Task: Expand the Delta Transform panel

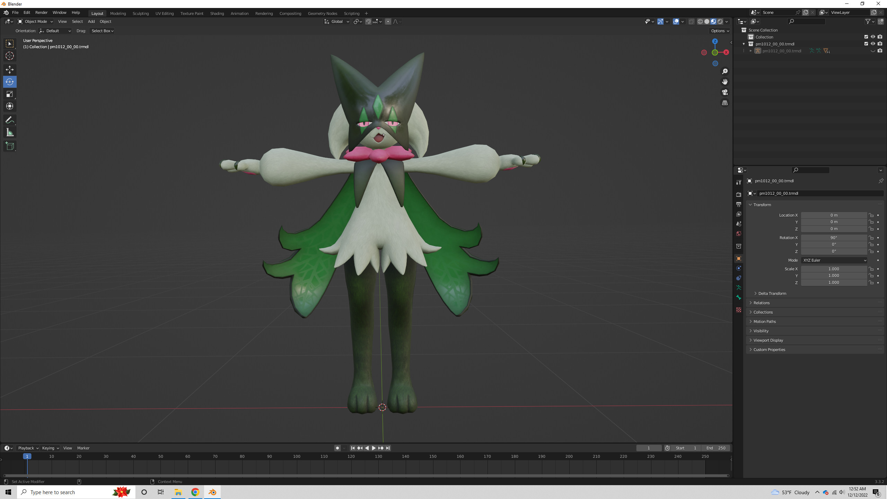Action: (x=772, y=294)
